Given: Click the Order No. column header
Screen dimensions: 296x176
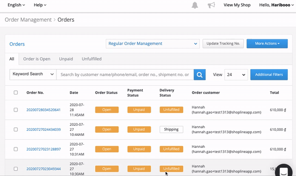Looking at the screenshot, I should point(35,93).
